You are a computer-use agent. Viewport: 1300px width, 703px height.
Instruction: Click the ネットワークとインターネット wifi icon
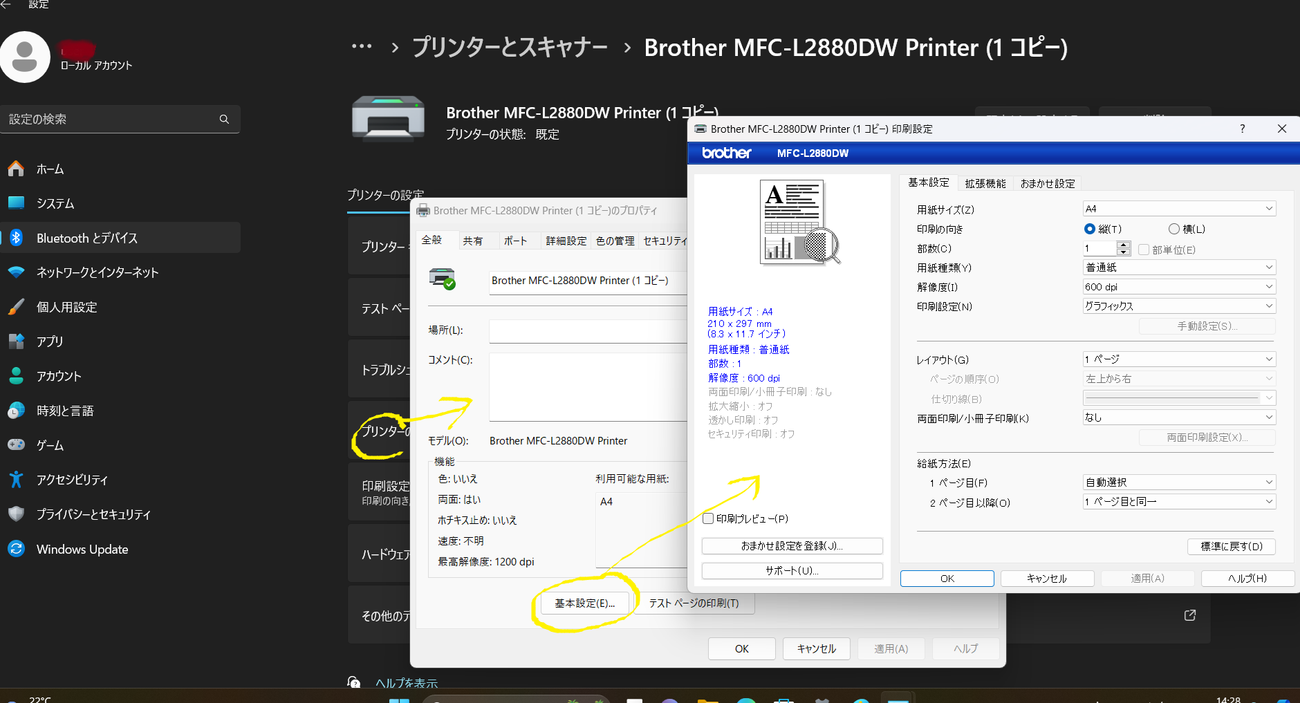17,272
